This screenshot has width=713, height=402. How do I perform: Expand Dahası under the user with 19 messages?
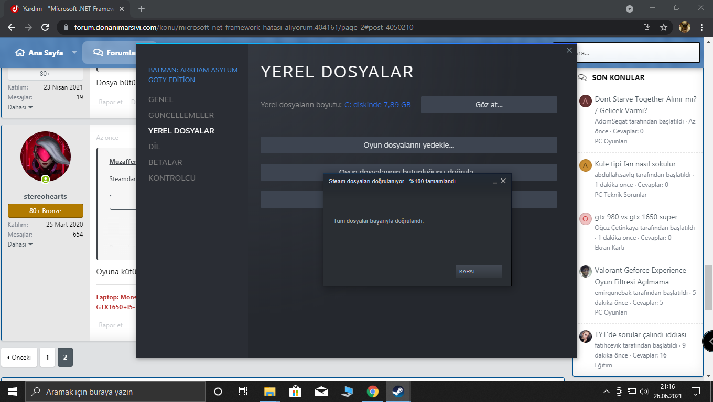click(x=20, y=107)
